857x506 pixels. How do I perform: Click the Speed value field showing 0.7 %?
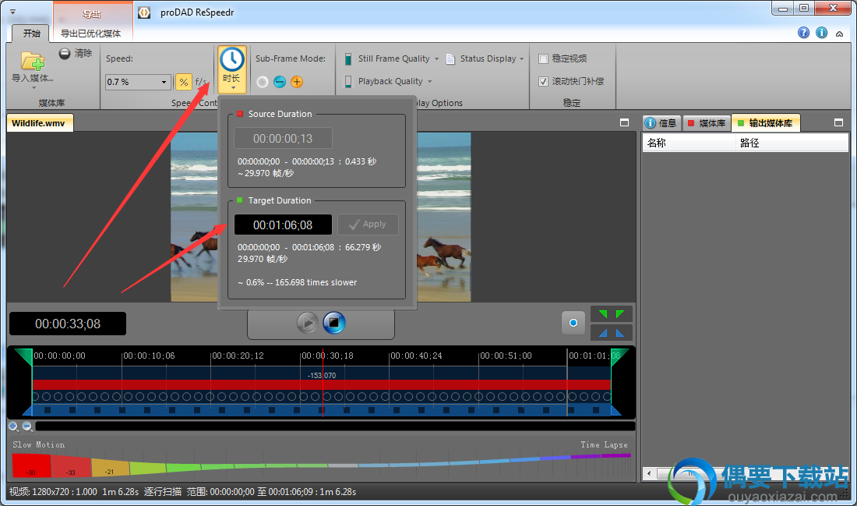pos(132,82)
